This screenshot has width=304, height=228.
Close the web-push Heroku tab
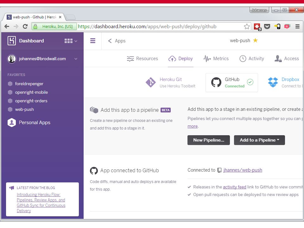point(60,17)
